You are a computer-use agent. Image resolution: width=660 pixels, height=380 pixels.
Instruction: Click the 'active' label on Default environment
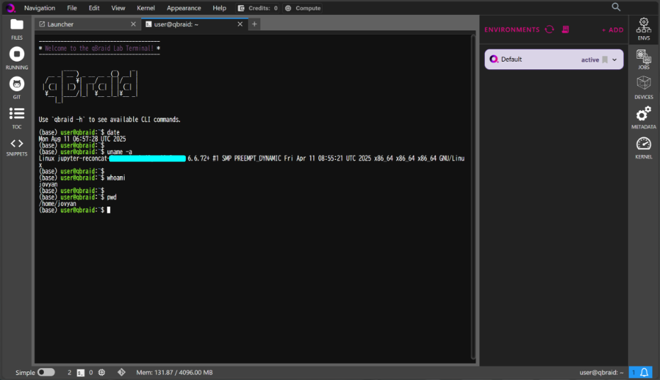590,59
